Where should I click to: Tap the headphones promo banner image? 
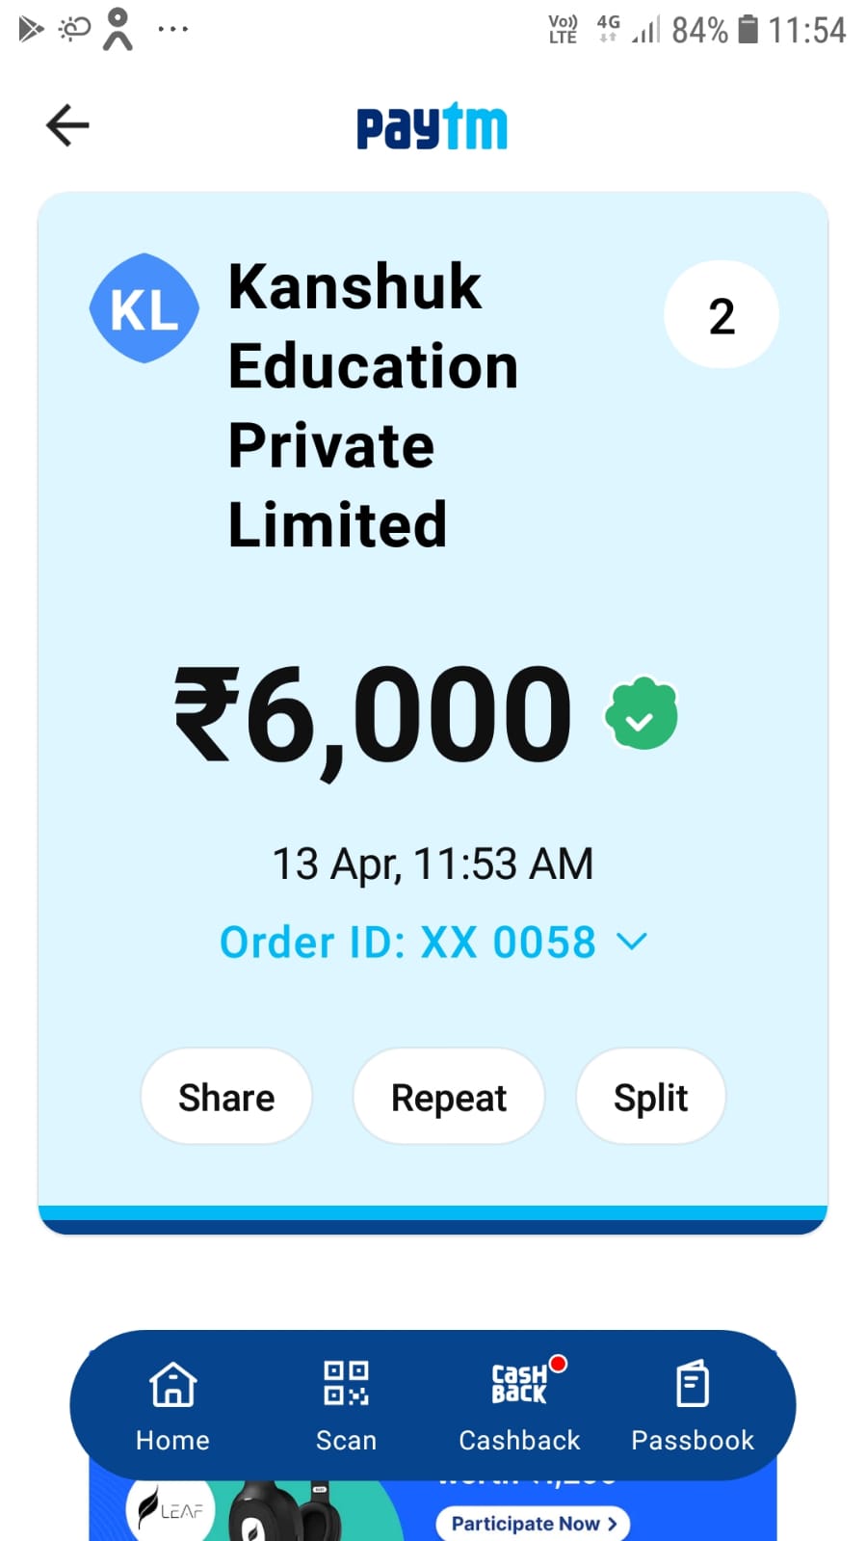(x=284, y=1513)
